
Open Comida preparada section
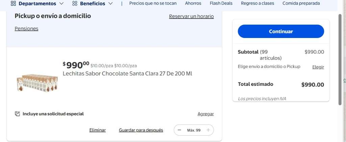pyautogui.click(x=301, y=3)
